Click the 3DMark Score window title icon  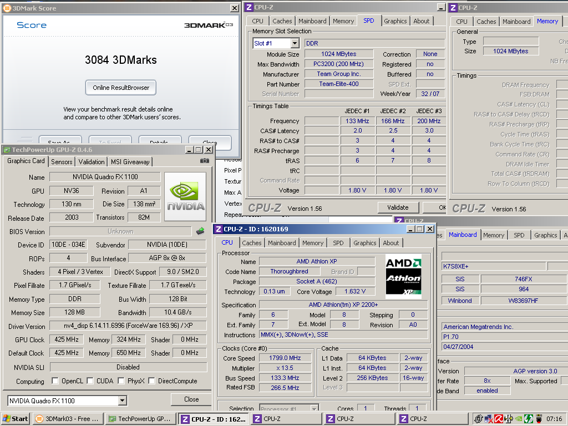[7, 8]
